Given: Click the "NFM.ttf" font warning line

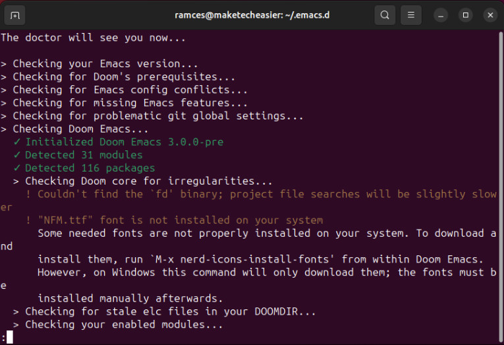Looking at the screenshot, I should pyautogui.click(x=174, y=220).
